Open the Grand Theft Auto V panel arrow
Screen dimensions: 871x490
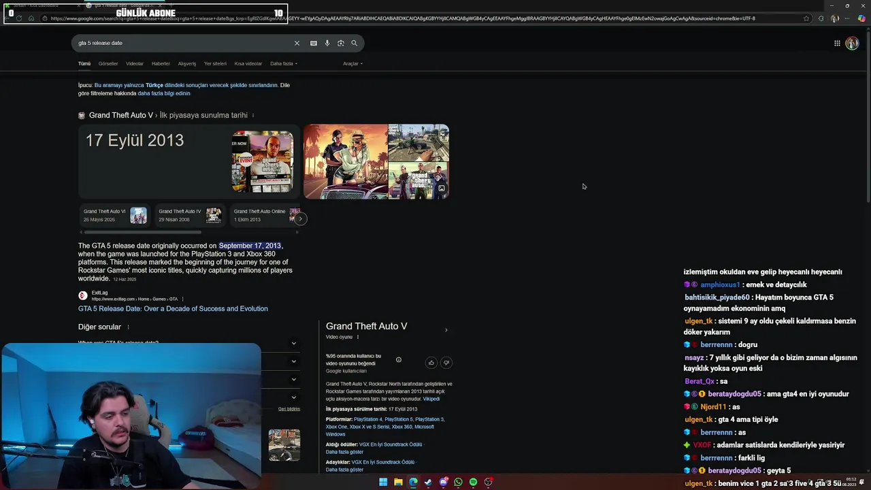[446, 330]
